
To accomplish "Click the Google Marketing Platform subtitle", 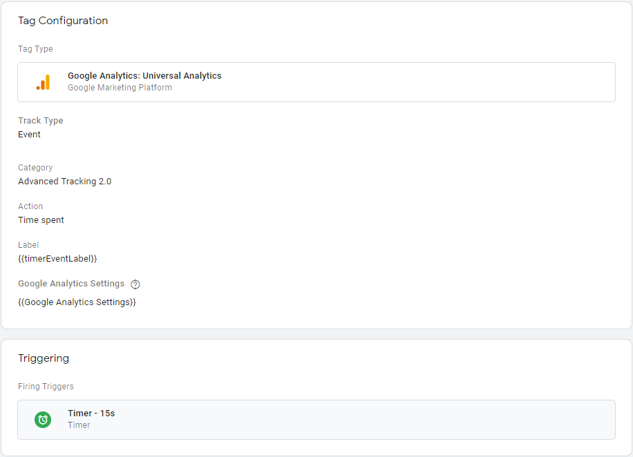I will (120, 88).
